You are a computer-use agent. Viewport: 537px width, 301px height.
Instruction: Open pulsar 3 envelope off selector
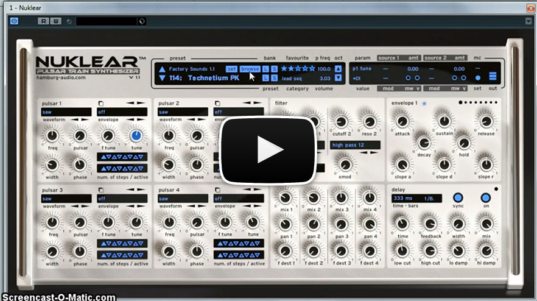point(122,199)
